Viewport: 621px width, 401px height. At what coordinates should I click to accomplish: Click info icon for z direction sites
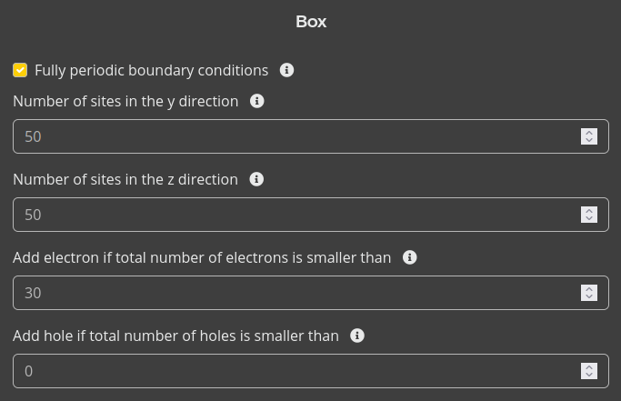(x=256, y=179)
